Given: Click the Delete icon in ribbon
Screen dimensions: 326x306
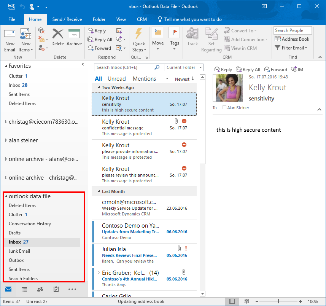Looking at the screenshot, I should 58,37.
